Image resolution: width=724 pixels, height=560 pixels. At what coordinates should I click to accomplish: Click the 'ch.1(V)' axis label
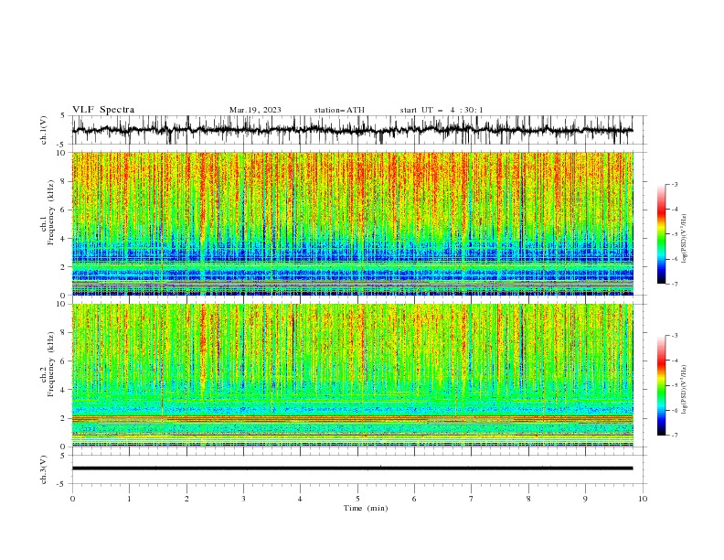tap(44, 130)
